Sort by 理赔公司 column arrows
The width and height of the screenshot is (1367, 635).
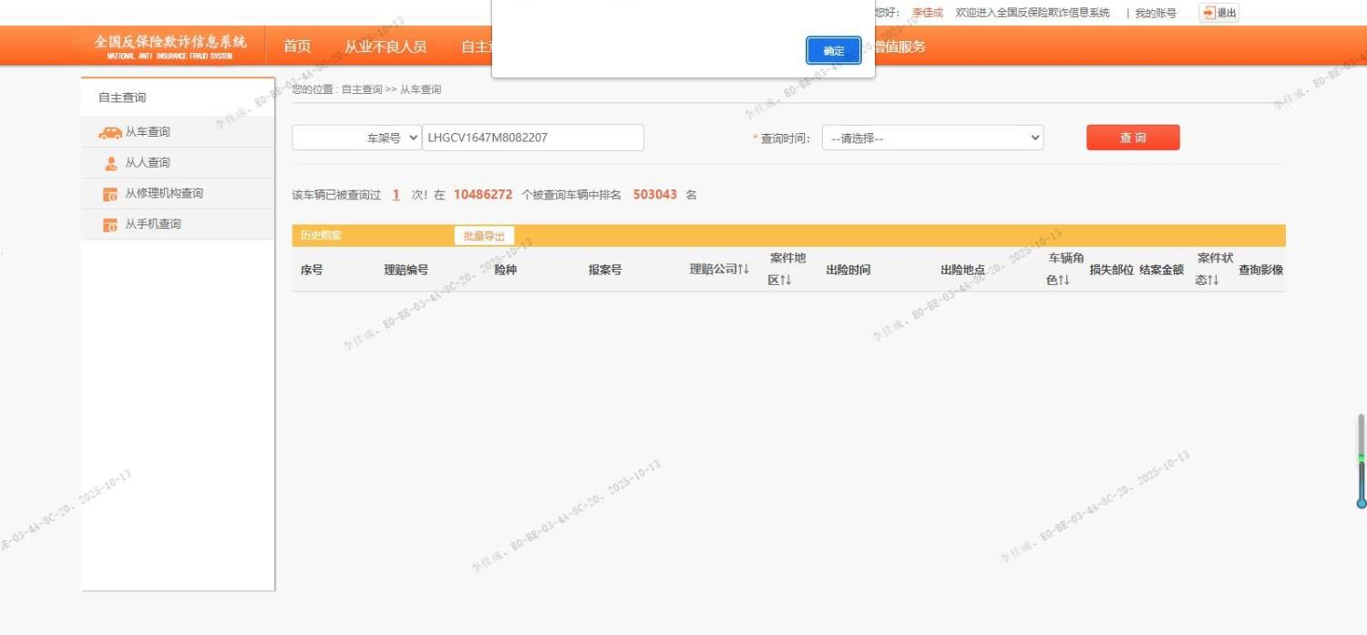tap(743, 270)
